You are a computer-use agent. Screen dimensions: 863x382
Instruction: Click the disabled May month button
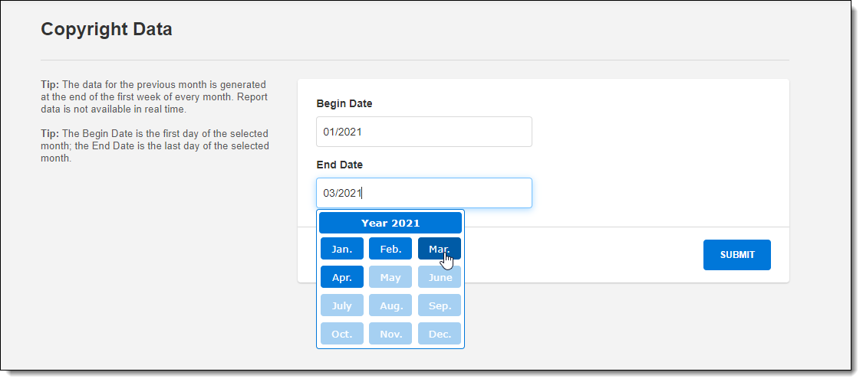[390, 277]
